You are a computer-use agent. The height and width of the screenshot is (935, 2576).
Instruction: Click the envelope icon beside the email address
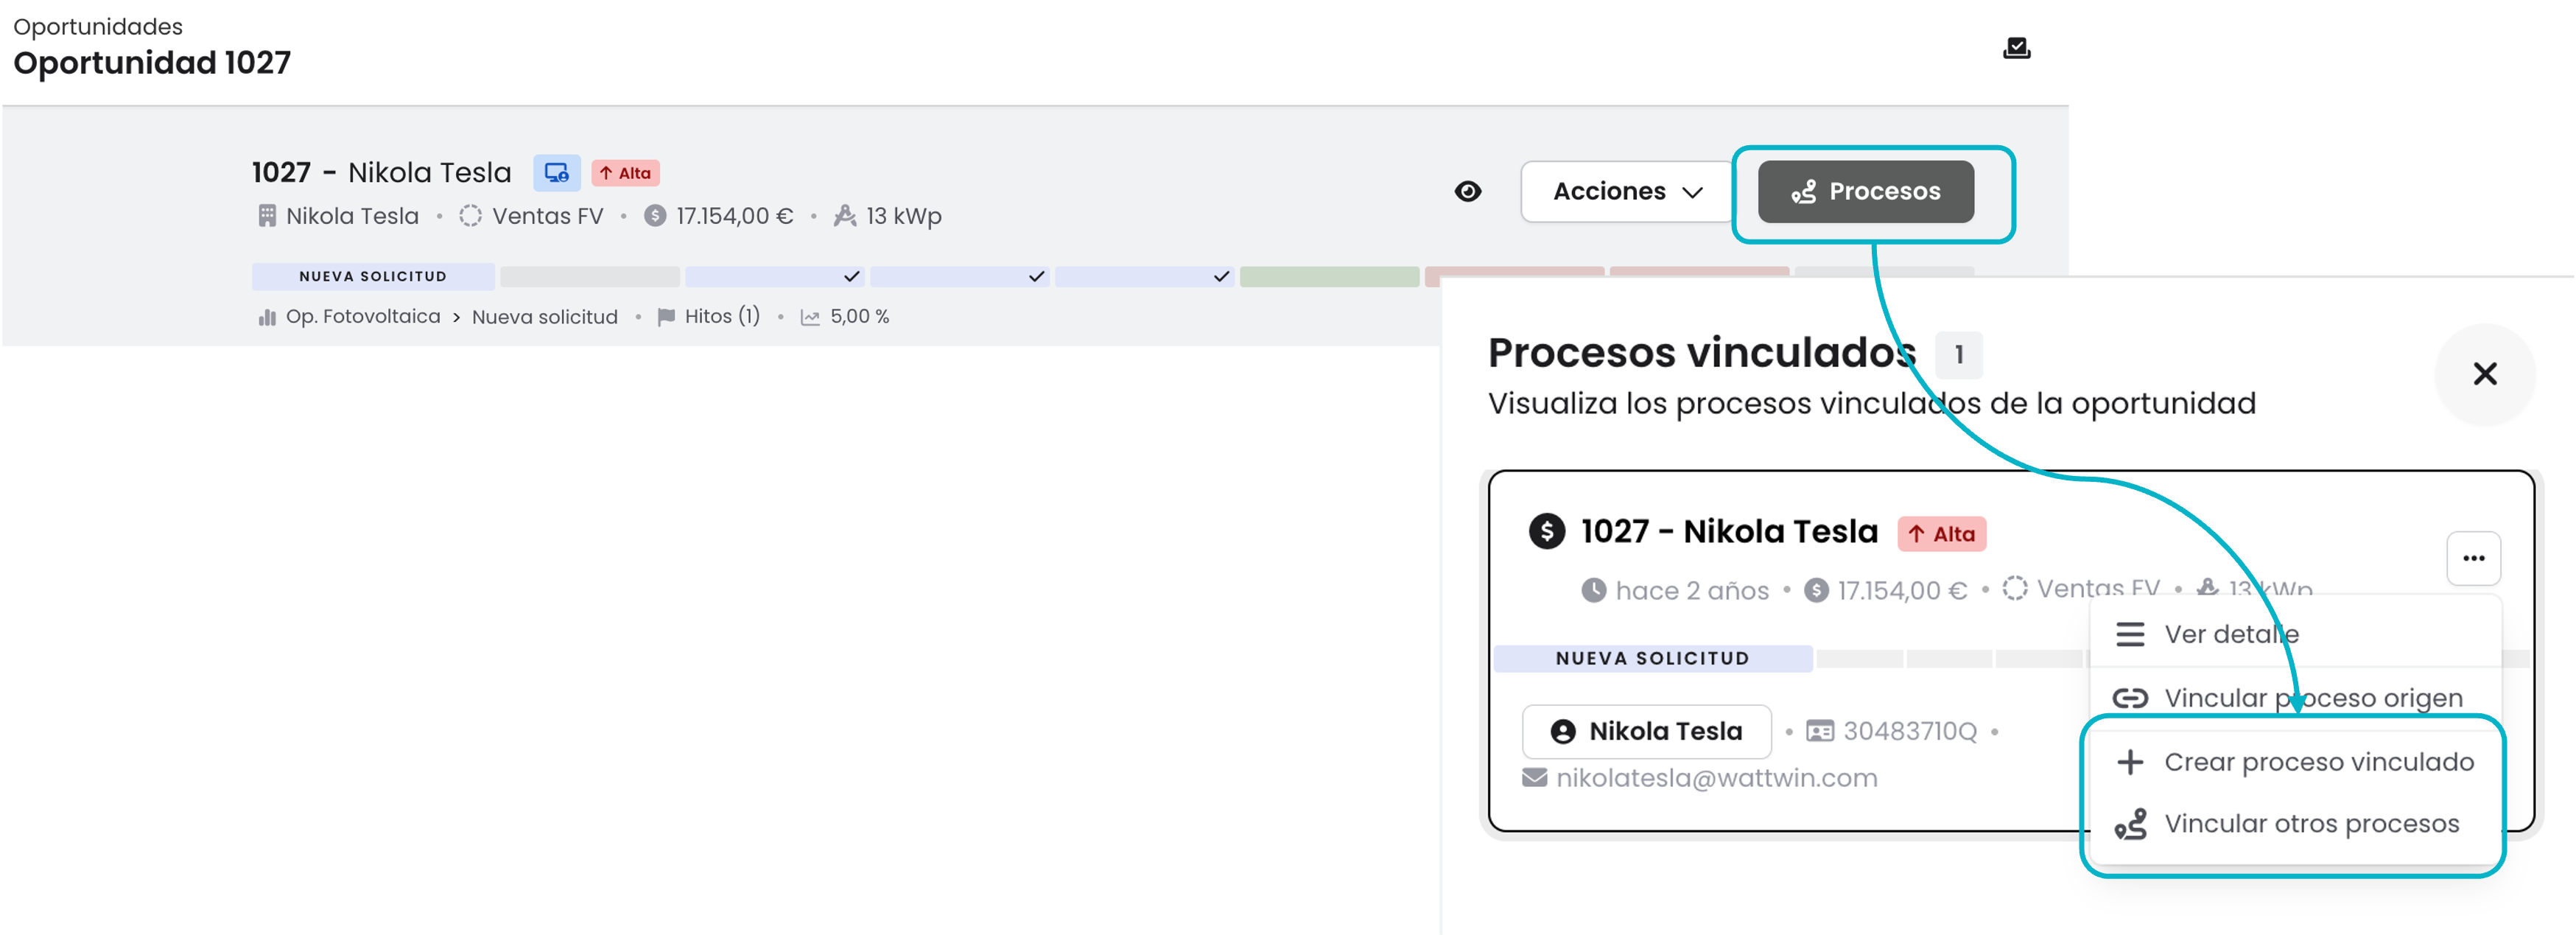pyautogui.click(x=1534, y=778)
